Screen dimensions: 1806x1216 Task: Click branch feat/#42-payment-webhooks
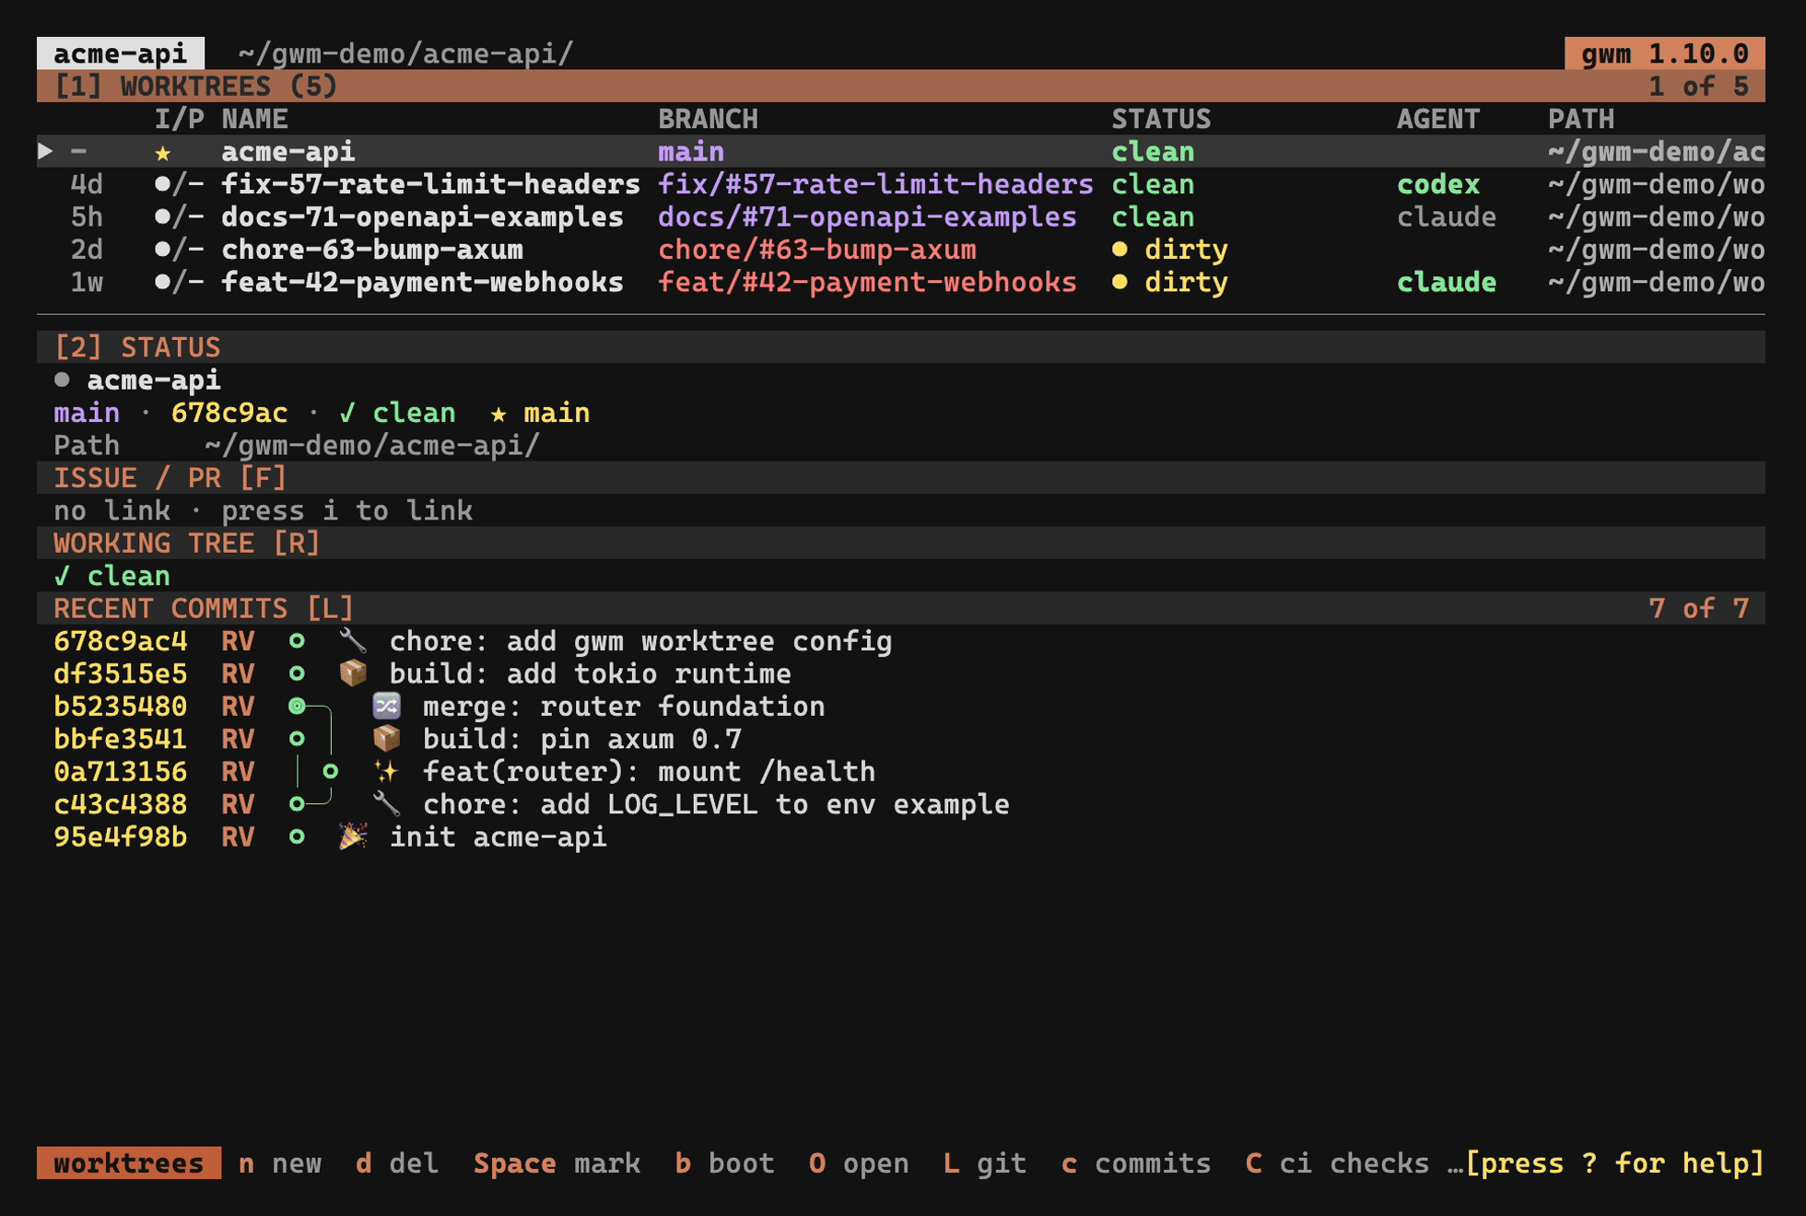tap(867, 282)
